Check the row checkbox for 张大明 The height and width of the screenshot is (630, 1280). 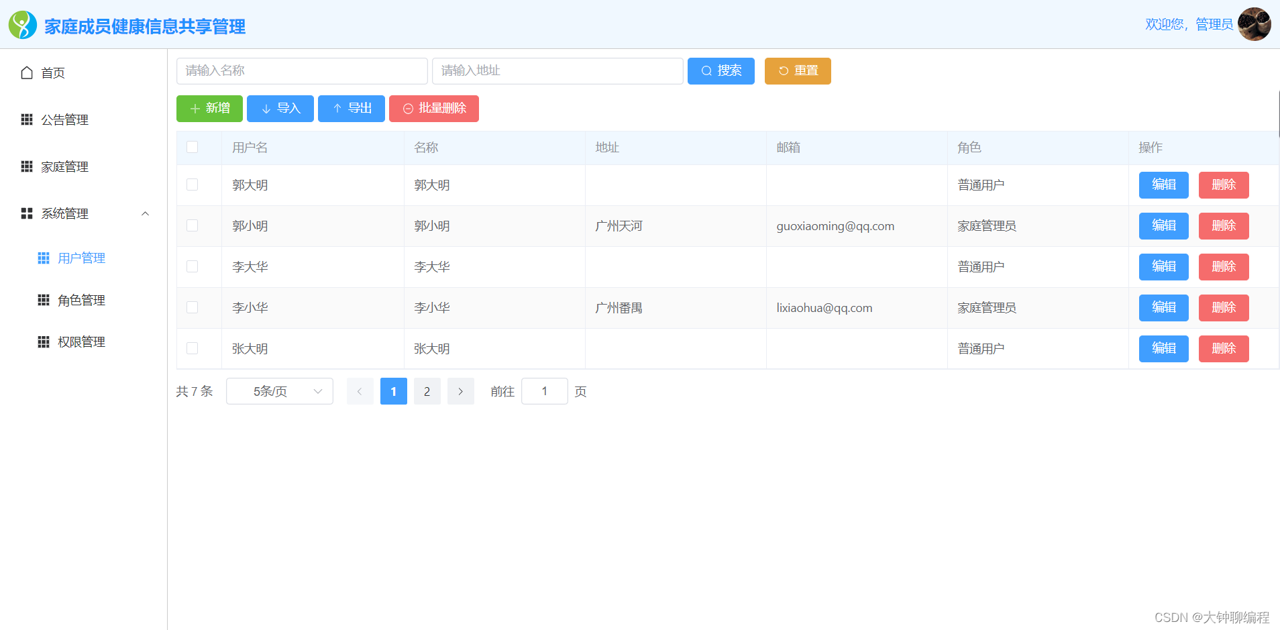(x=193, y=348)
